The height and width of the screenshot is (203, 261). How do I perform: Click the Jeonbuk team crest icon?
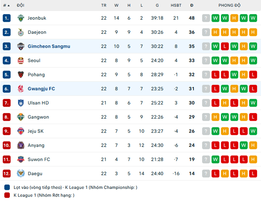(21, 18)
